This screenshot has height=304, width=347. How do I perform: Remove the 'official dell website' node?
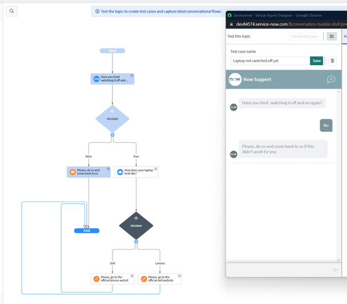(179, 275)
